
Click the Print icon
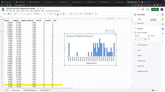pos(9,14)
